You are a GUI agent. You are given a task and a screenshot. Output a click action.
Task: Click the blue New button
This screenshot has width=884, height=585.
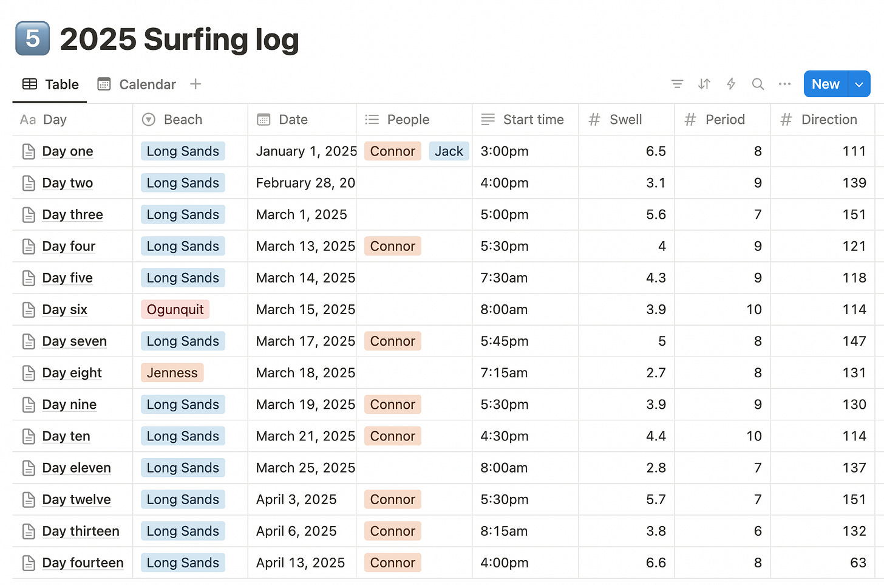pos(825,84)
